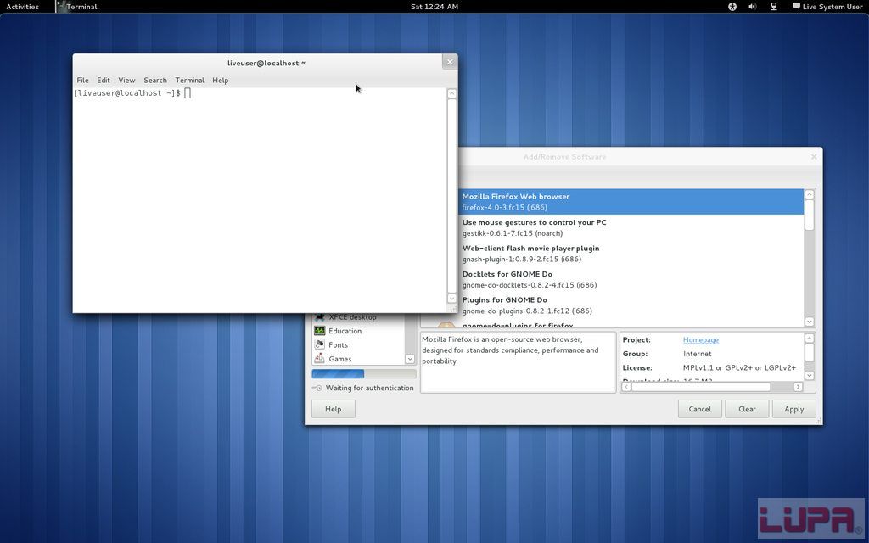Image resolution: width=869 pixels, height=543 pixels.
Task: Click the Clear button
Action: pos(747,409)
